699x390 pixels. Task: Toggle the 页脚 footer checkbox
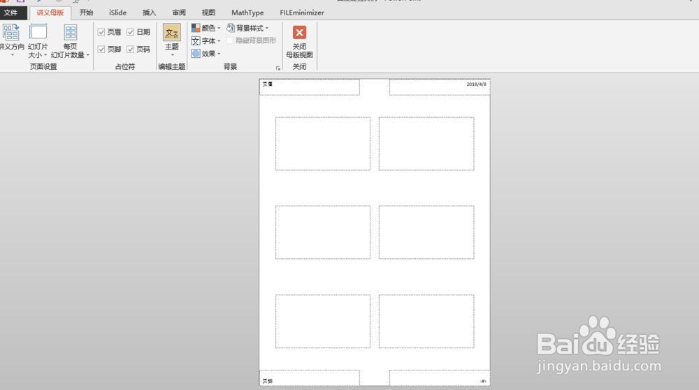[101, 50]
